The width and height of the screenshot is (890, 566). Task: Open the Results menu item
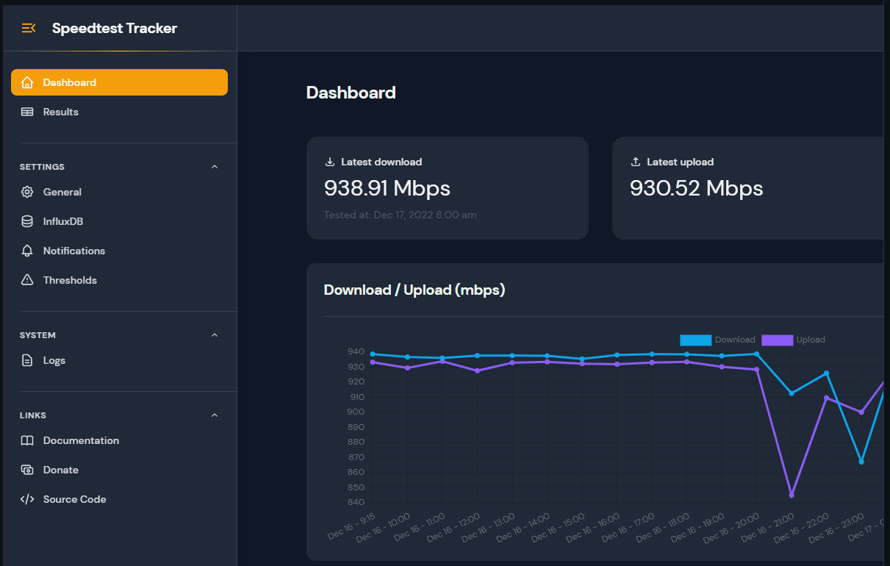pyautogui.click(x=61, y=112)
